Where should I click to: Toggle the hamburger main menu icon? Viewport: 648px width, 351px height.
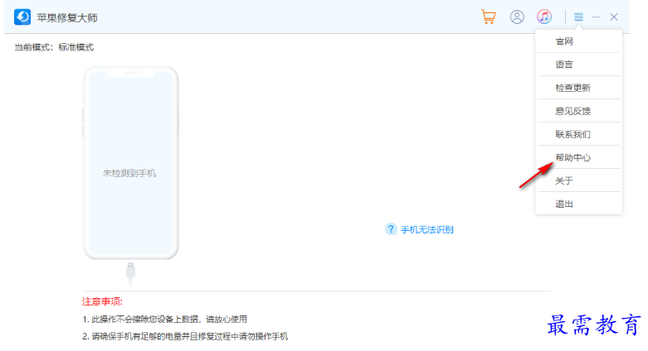coord(578,17)
